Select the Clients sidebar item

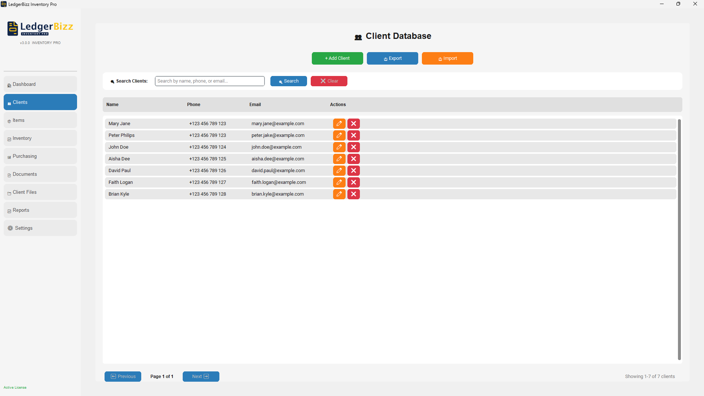(40, 102)
